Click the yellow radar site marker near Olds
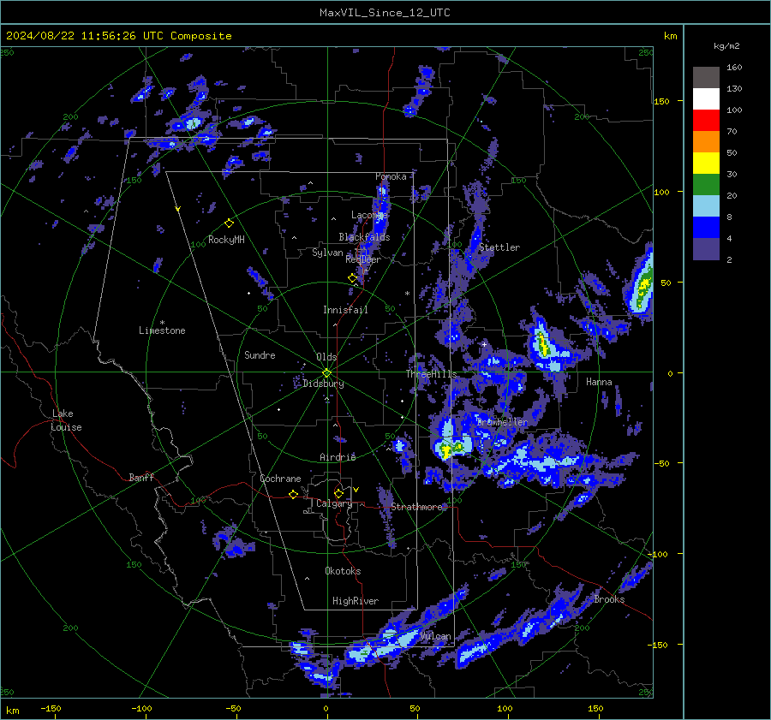 point(327,373)
